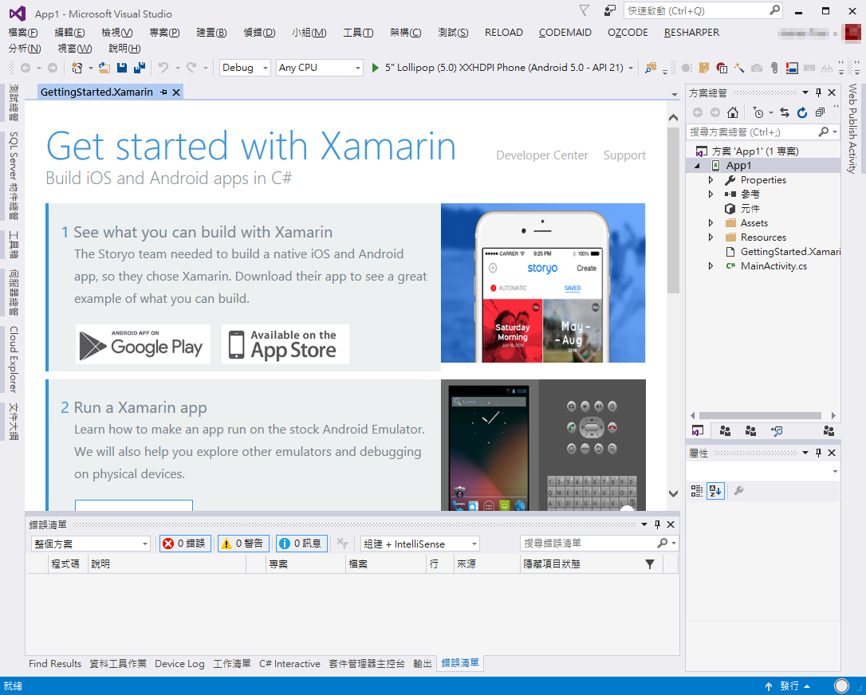Expand the MainActivity.cs node
The height and width of the screenshot is (695, 866).
click(x=711, y=266)
